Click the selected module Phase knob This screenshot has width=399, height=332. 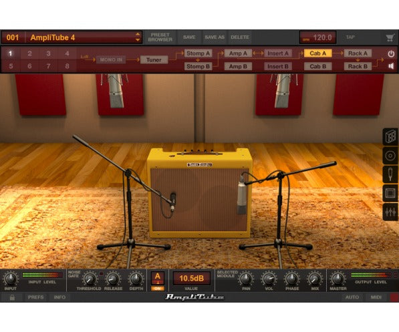(x=292, y=279)
